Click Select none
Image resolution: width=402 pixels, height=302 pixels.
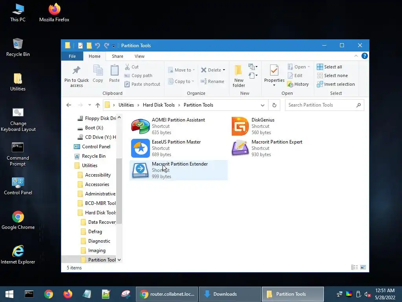(x=333, y=75)
